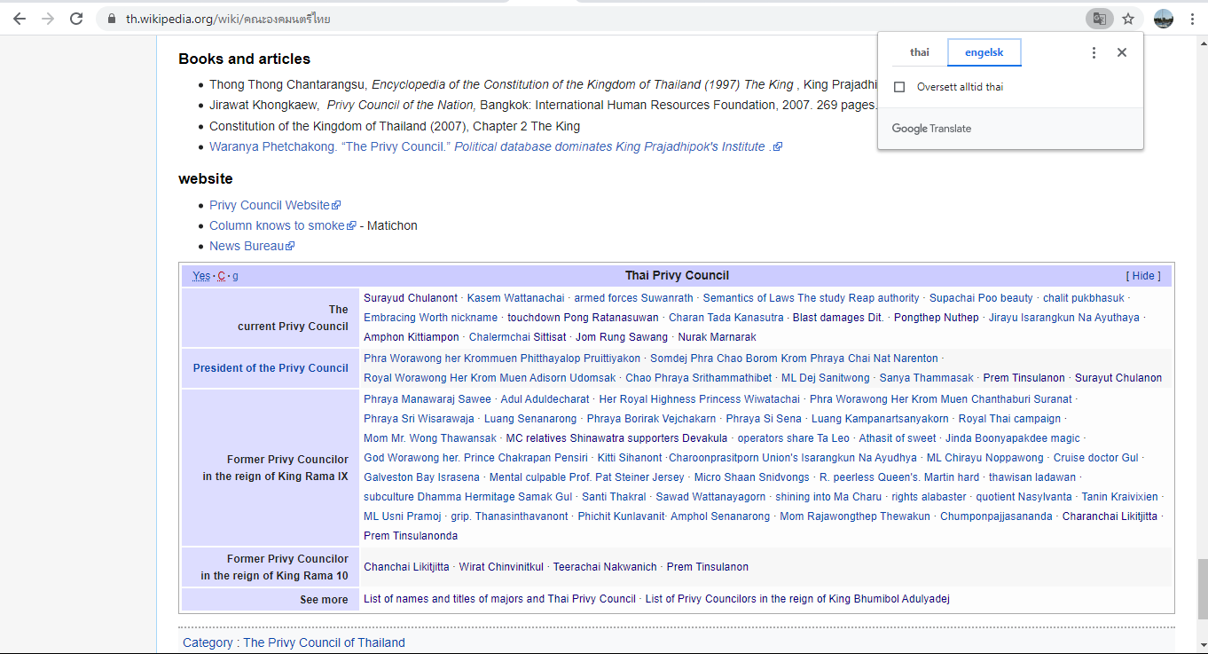Collapse navbox with the Hide link
This screenshot has width=1208, height=654.
[1143, 276]
